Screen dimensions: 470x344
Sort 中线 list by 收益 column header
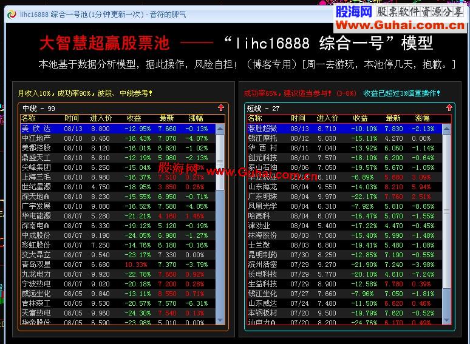tap(134, 118)
